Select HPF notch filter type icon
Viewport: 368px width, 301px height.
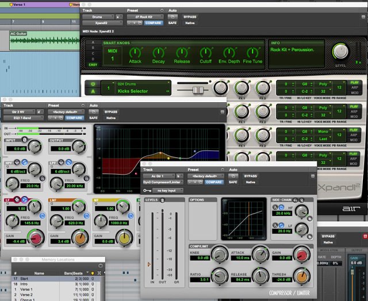point(17,162)
